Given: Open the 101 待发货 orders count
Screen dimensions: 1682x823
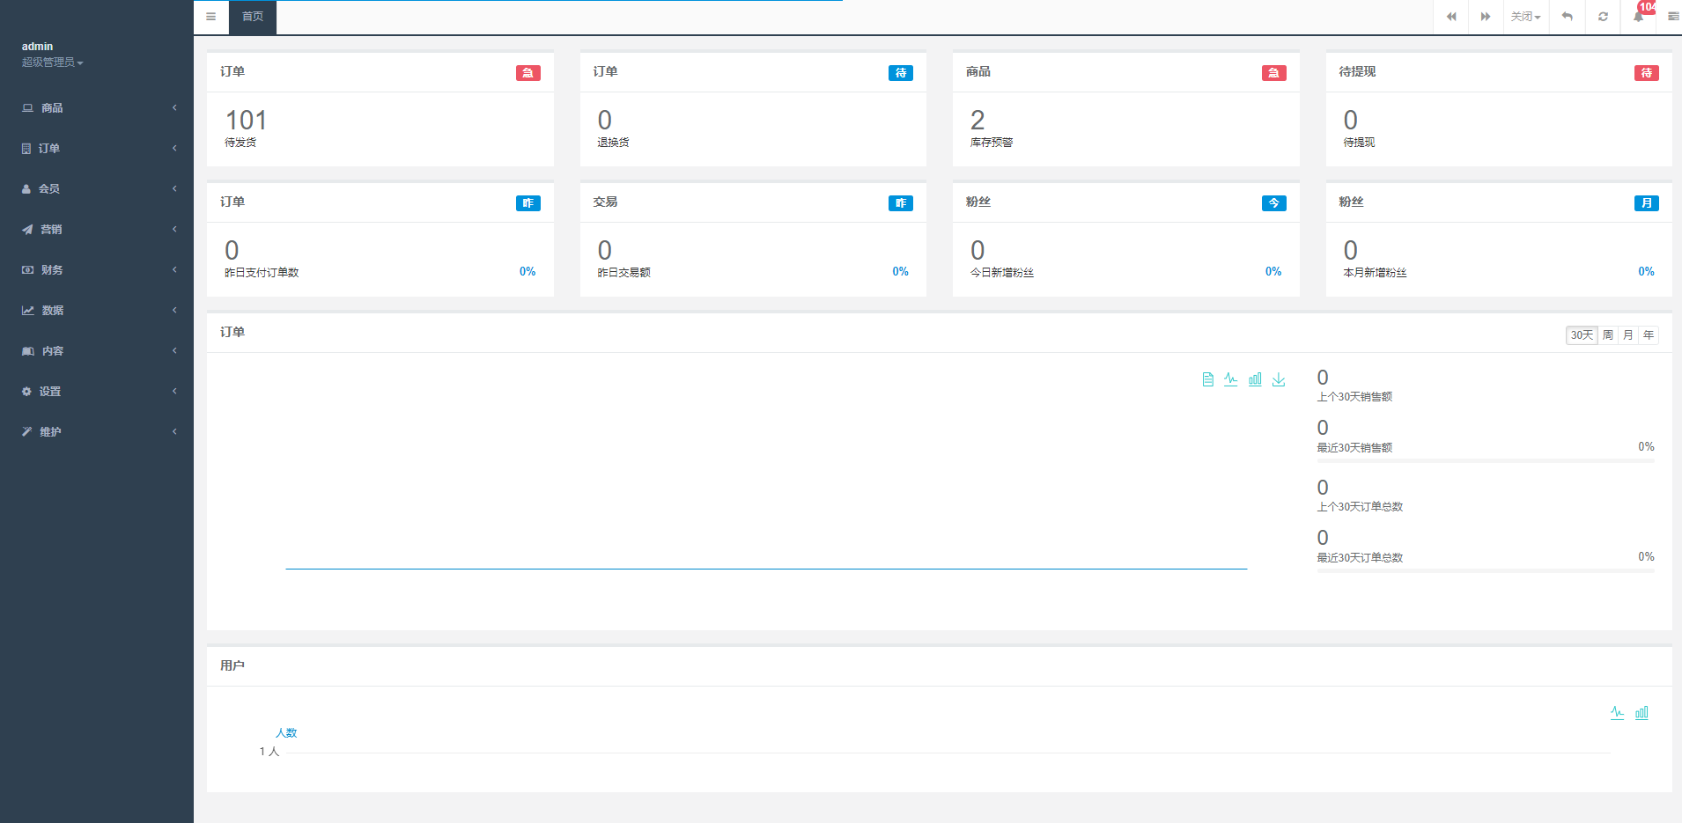Looking at the screenshot, I should pyautogui.click(x=246, y=120).
